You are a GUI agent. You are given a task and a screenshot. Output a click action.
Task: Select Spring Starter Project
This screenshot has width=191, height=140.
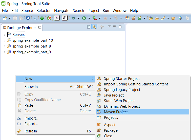pos(142,79)
